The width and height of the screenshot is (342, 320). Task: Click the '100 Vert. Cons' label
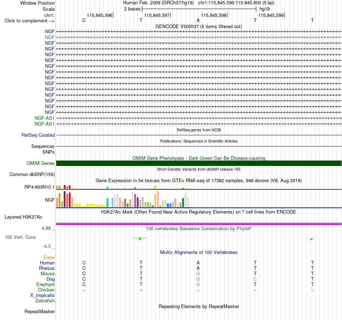click(20, 237)
